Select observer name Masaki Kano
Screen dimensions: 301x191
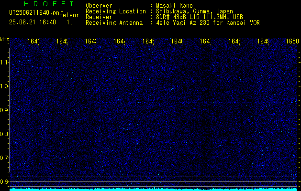pos(174,6)
